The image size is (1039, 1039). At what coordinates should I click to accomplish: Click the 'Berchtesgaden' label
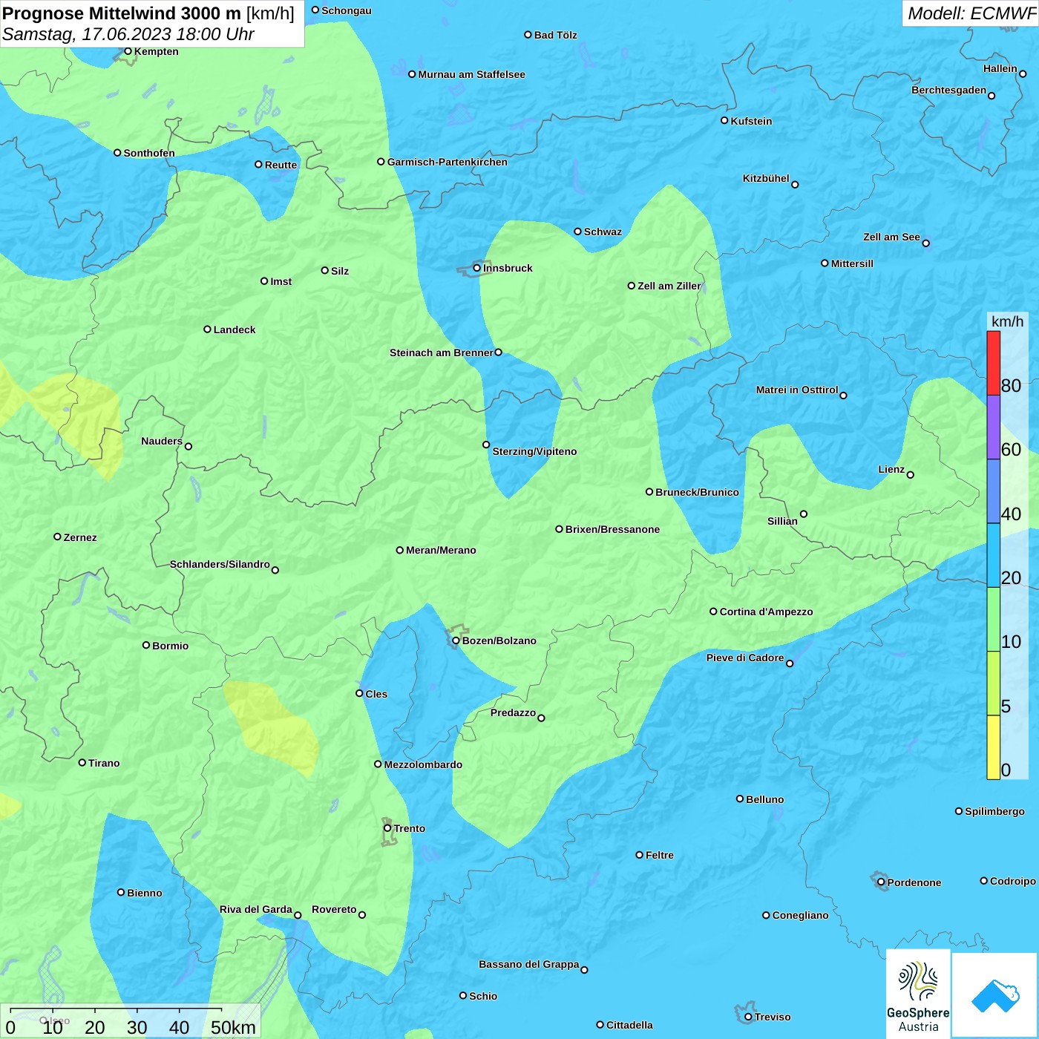click(949, 90)
